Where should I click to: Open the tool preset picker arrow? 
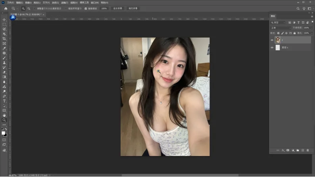click(17, 9)
